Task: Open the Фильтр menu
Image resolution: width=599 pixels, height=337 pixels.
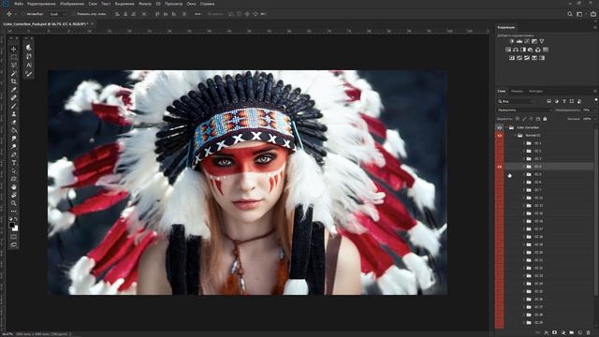Action: [145, 4]
